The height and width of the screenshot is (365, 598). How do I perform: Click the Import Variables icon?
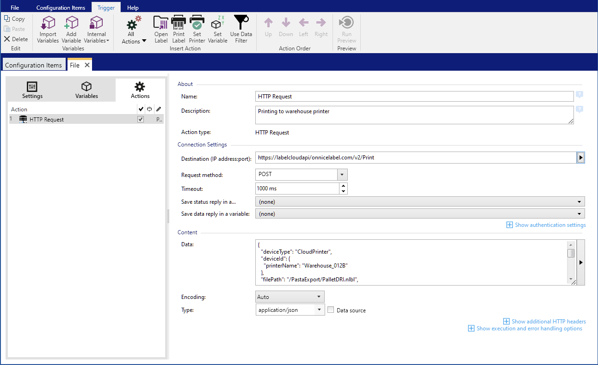tap(48, 30)
